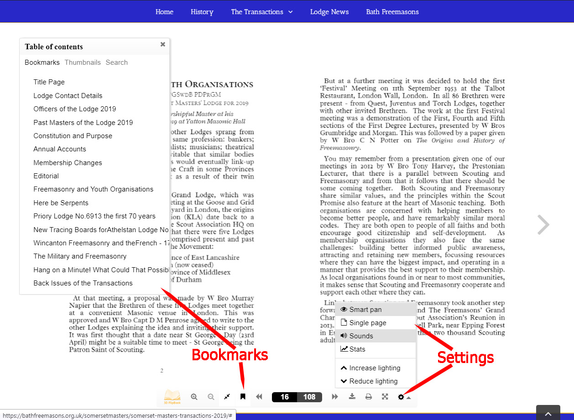
Task: Zoom in on the flipbook page
Action: coord(194,397)
